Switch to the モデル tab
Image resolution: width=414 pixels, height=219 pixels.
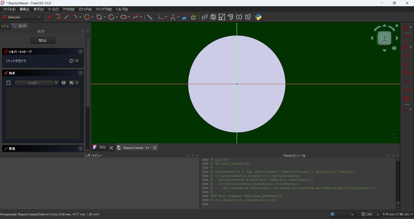[5, 26]
